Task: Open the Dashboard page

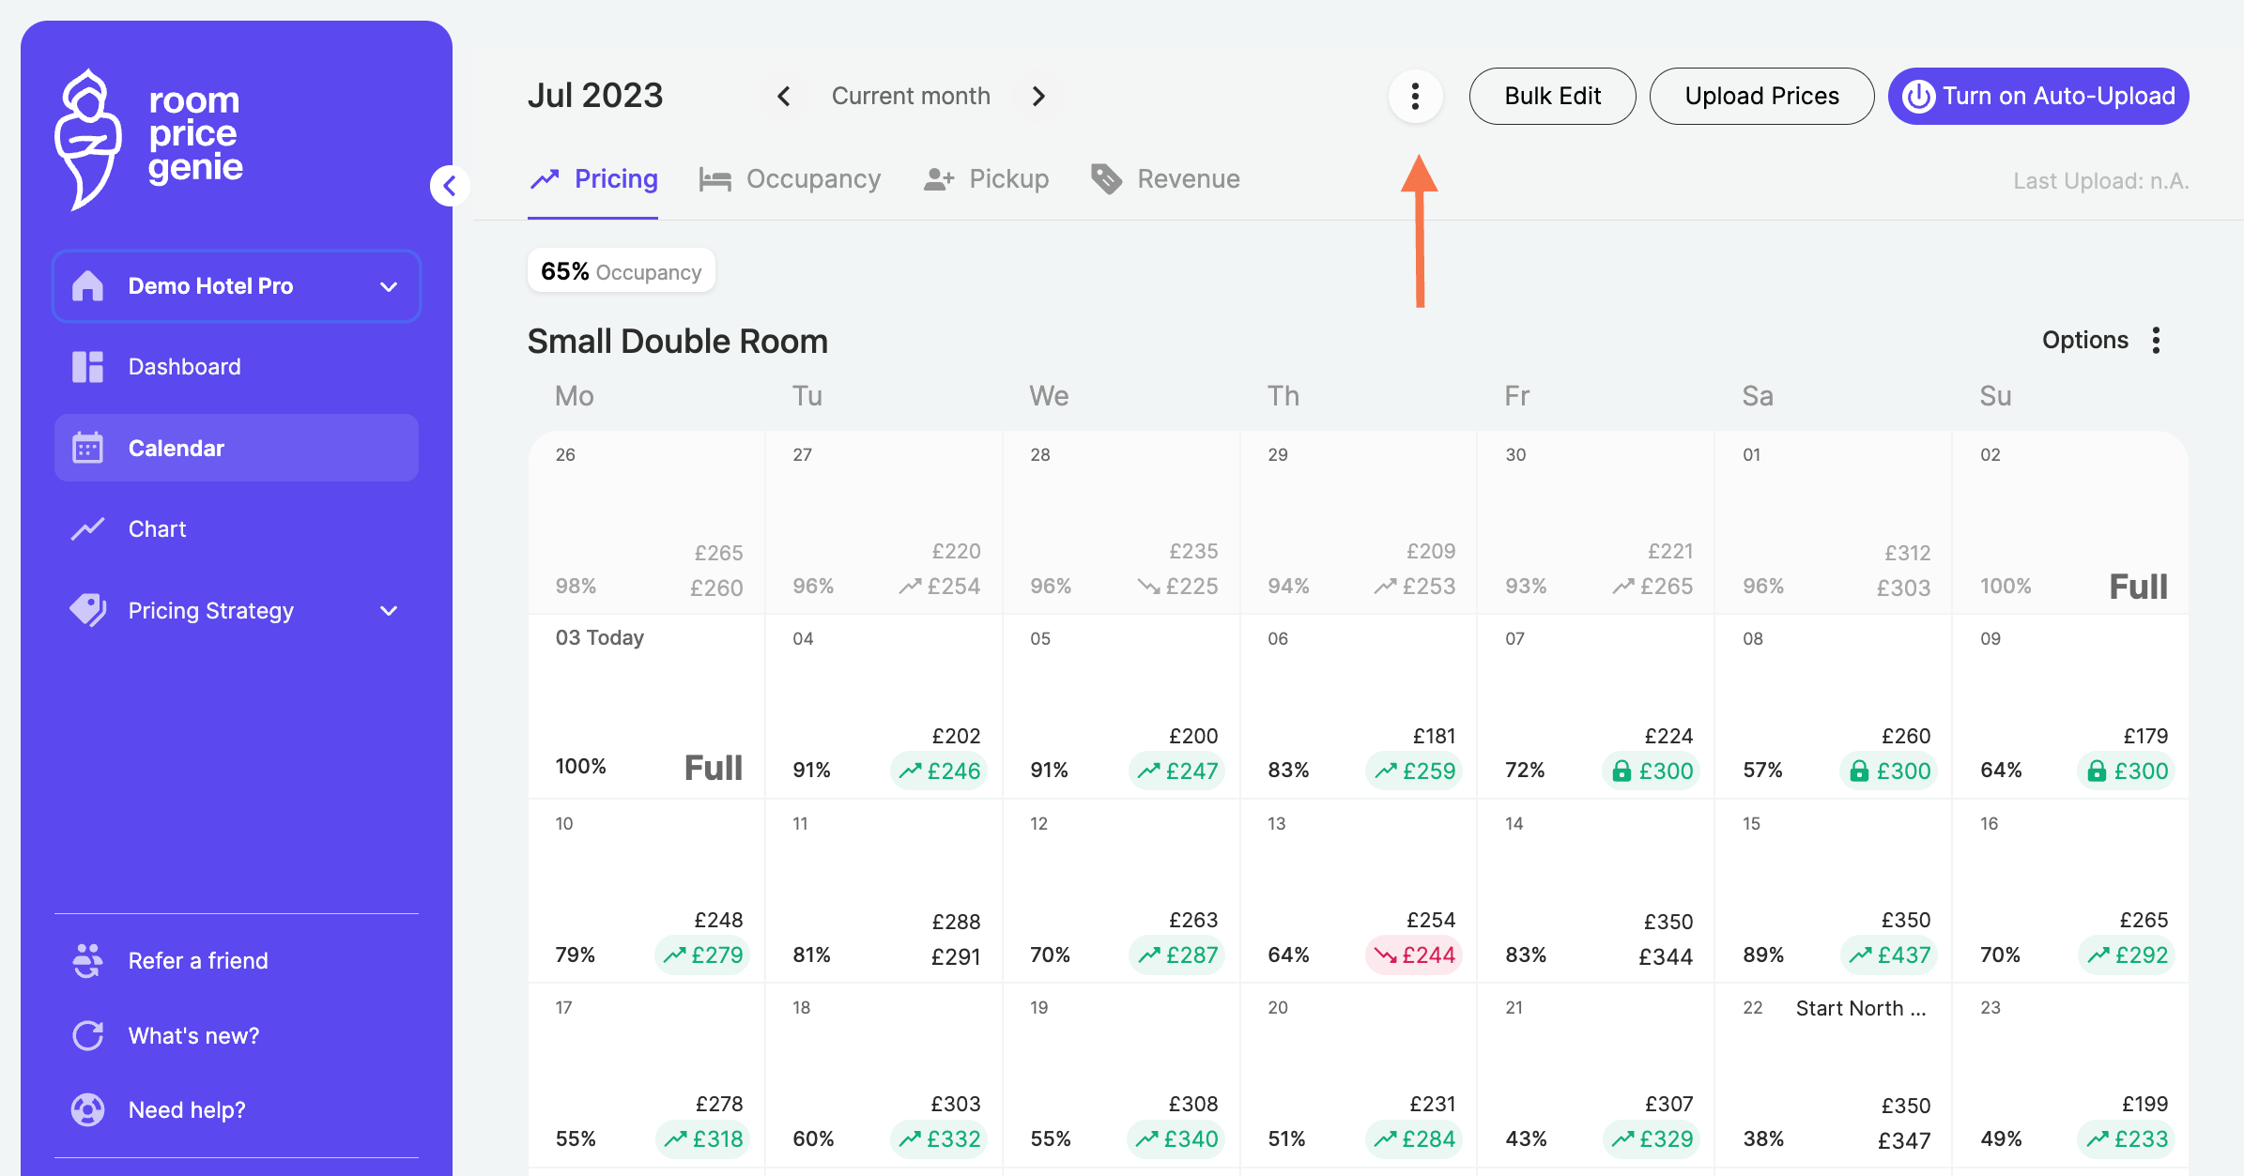Action: click(x=237, y=367)
